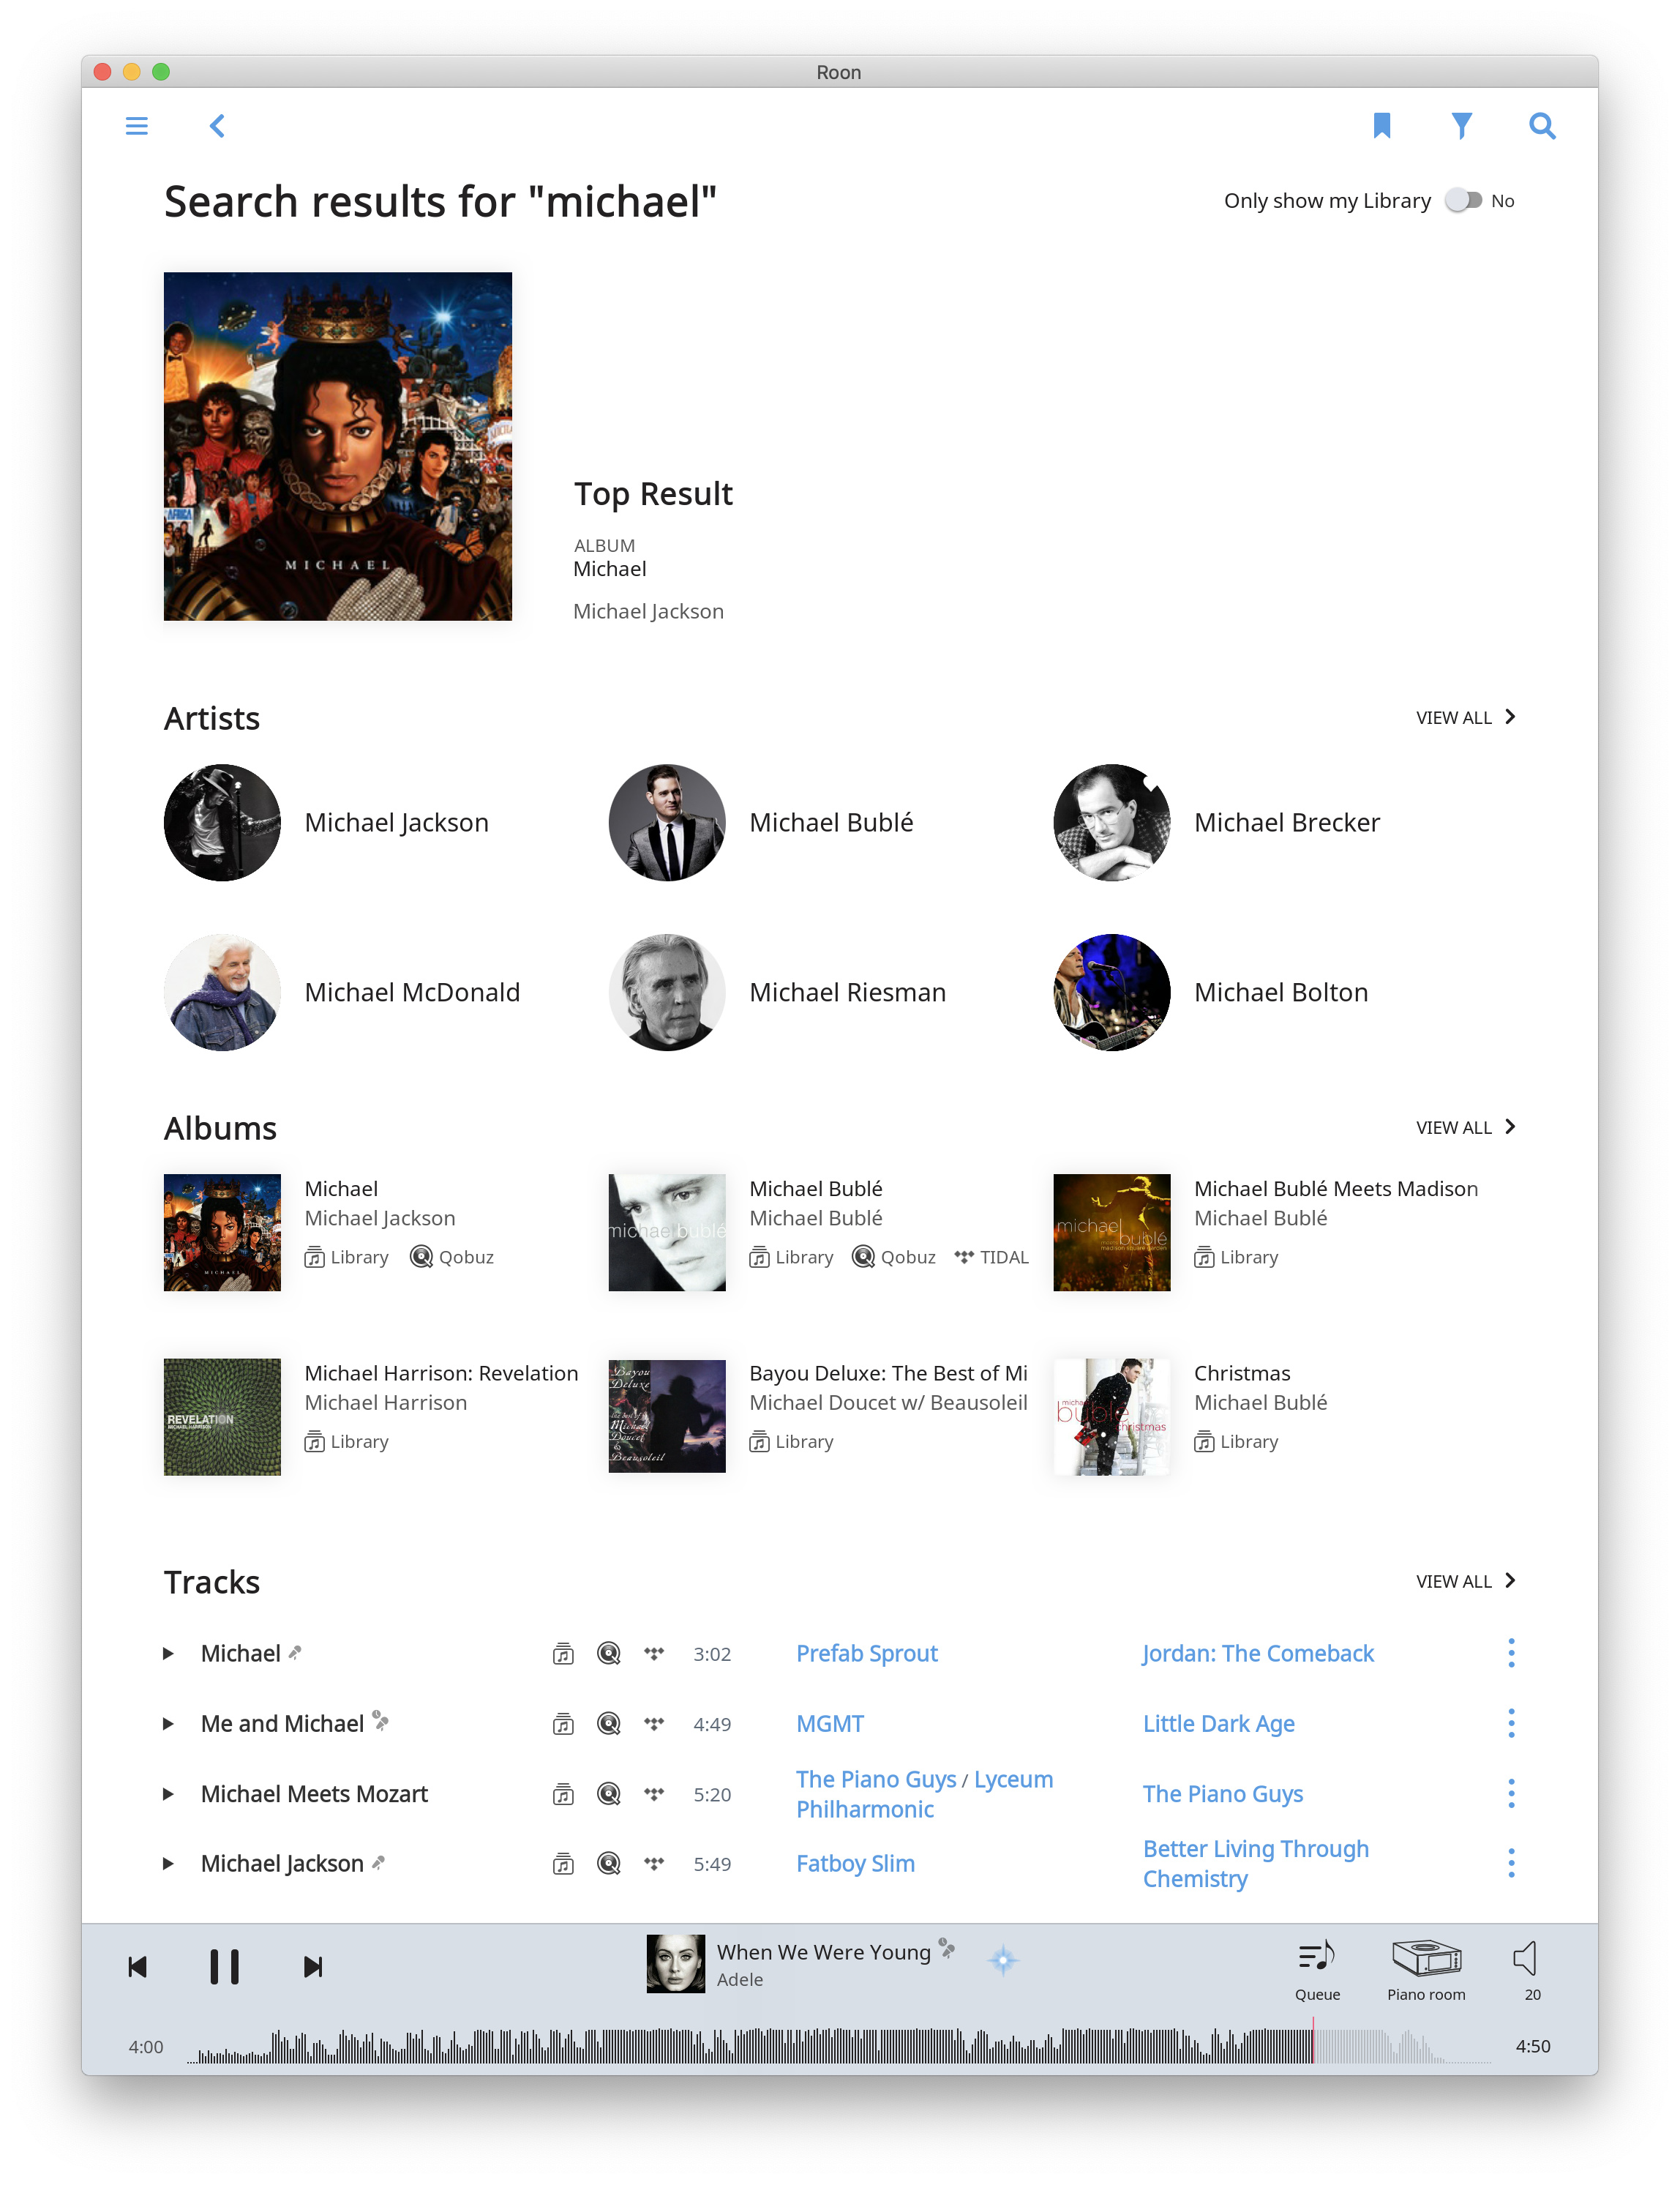Open artist Michael Jackson portrait
Viewport: 1680px width, 2196px height.
pyautogui.click(x=222, y=822)
